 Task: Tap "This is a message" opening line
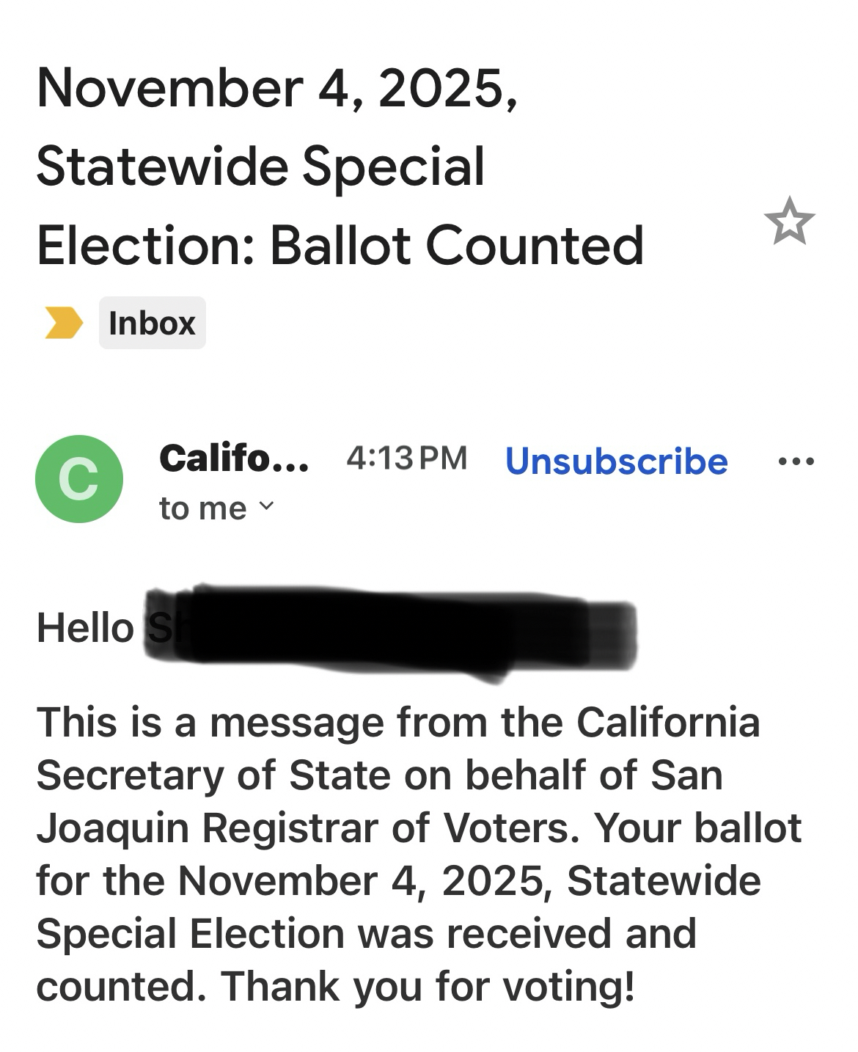211,722
